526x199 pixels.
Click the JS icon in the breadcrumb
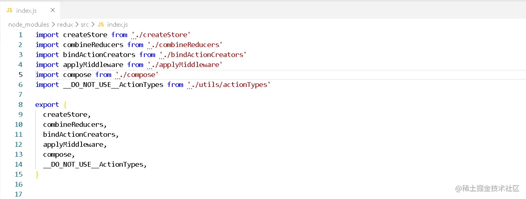101,25
